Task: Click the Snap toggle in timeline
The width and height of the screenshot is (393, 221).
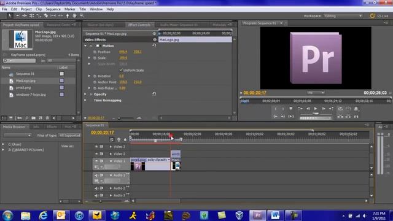Action: pos(112,139)
